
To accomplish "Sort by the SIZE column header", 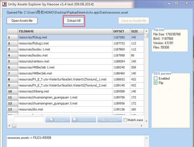I will tap(137, 31).
